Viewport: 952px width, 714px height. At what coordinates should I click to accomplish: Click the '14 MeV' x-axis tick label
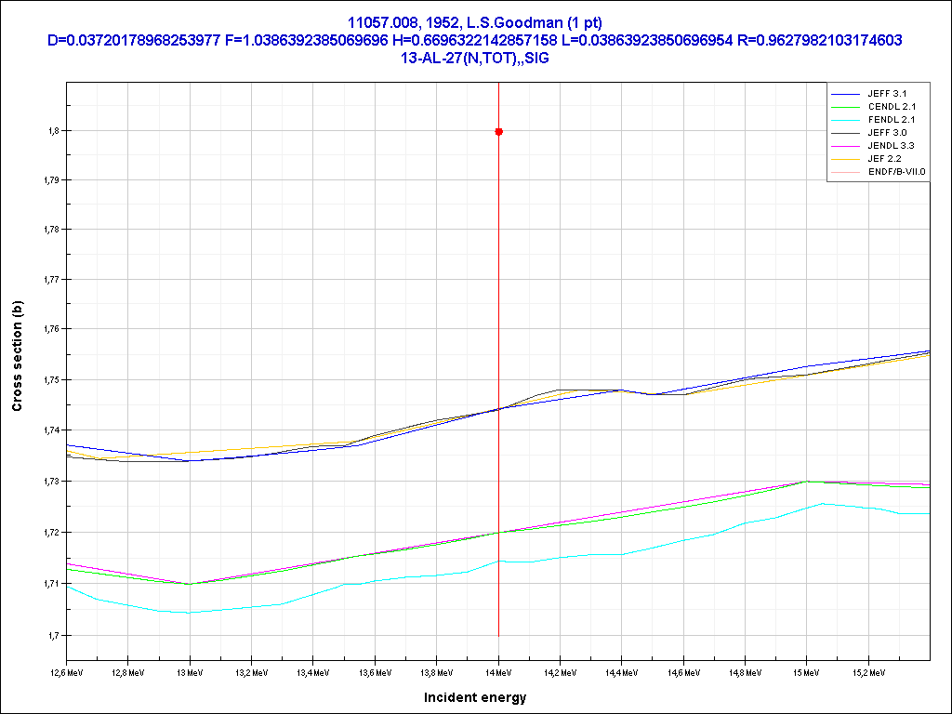499,671
